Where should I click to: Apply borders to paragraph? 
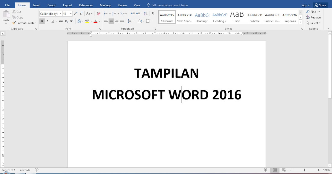coord(148,21)
